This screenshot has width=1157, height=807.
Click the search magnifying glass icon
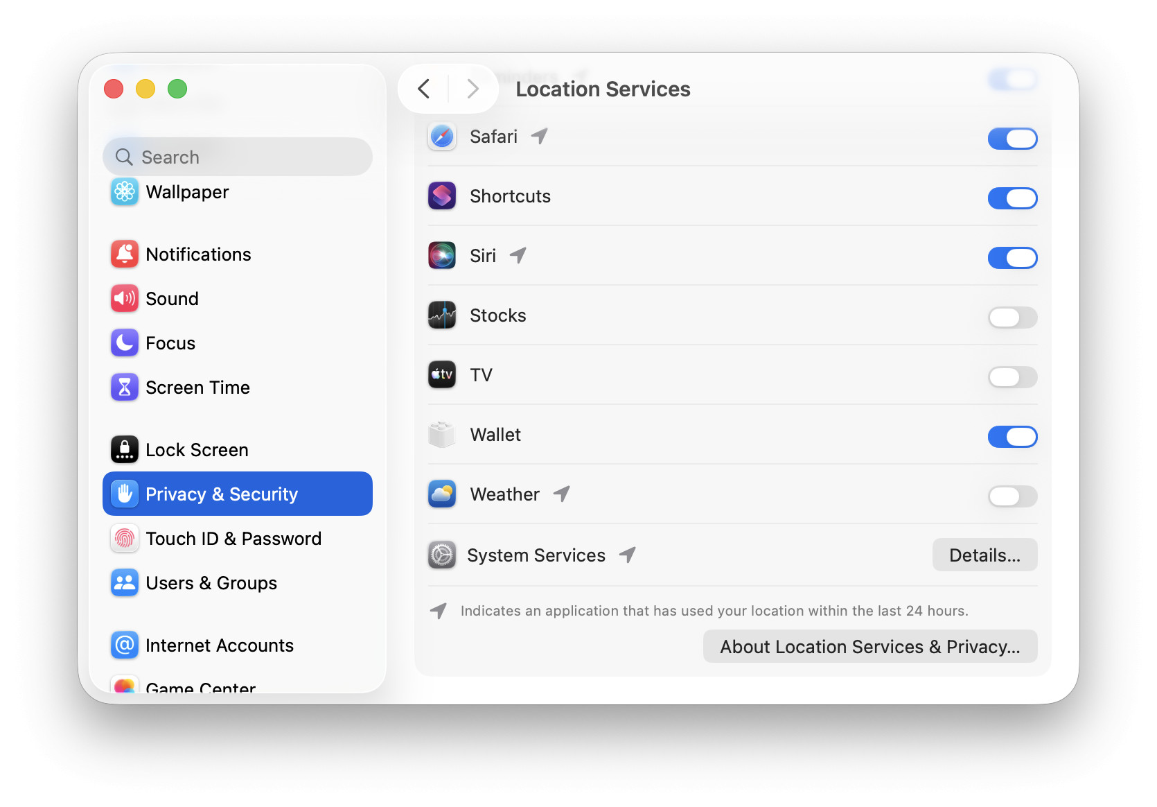point(124,157)
